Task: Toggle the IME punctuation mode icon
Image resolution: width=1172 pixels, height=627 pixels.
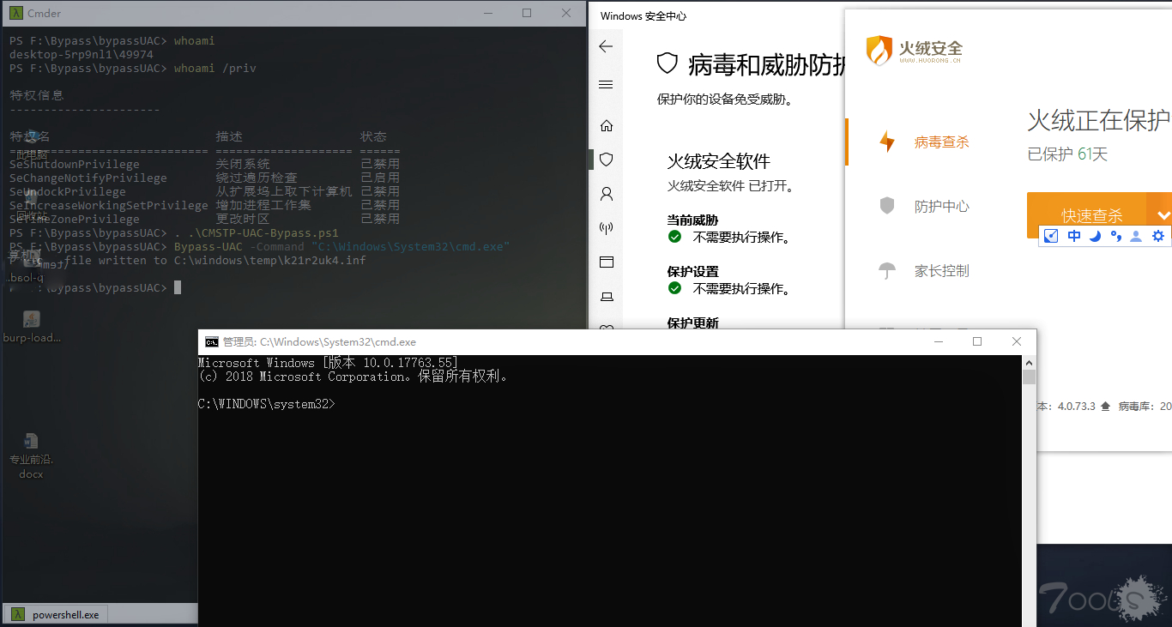Action: [x=1115, y=236]
